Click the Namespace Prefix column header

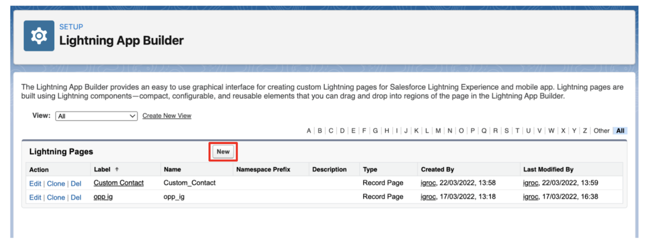tap(263, 169)
